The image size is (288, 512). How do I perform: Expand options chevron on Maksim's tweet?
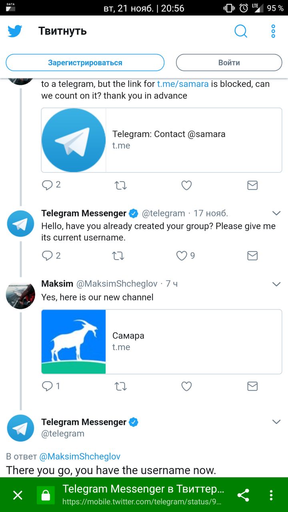276,284
